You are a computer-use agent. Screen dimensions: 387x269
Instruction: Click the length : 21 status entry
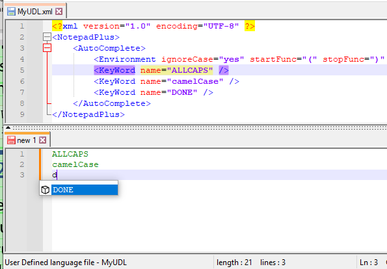click(x=234, y=263)
